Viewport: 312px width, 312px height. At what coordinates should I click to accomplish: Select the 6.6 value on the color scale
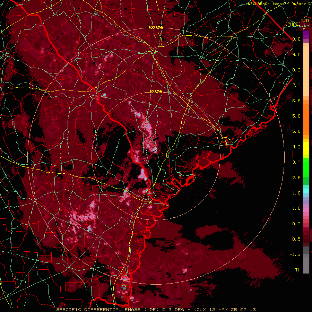point(296,101)
